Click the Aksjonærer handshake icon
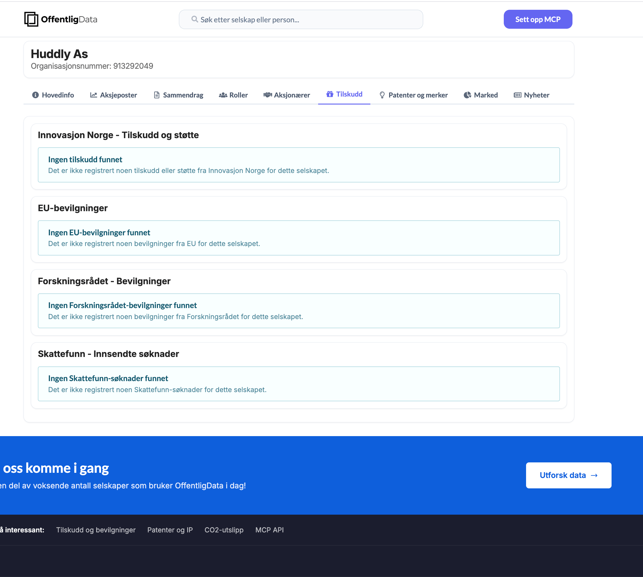Image resolution: width=643 pixels, height=577 pixels. coord(268,95)
